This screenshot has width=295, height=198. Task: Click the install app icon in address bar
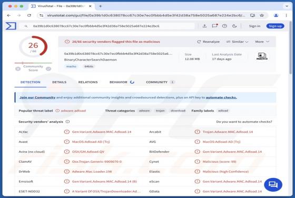[252, 15]
